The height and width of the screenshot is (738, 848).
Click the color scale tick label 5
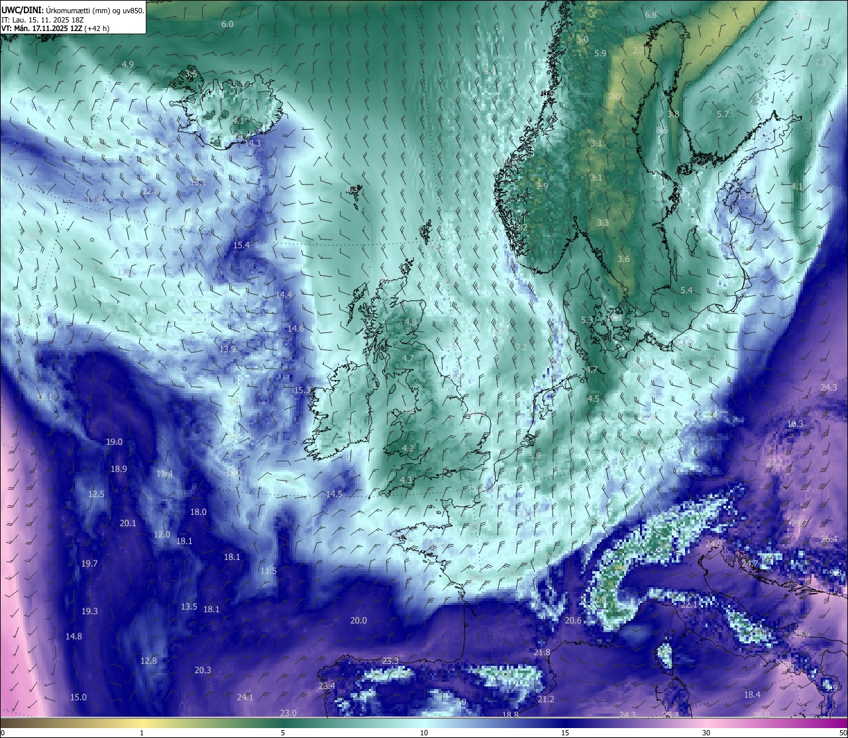[x=283, y=733]
